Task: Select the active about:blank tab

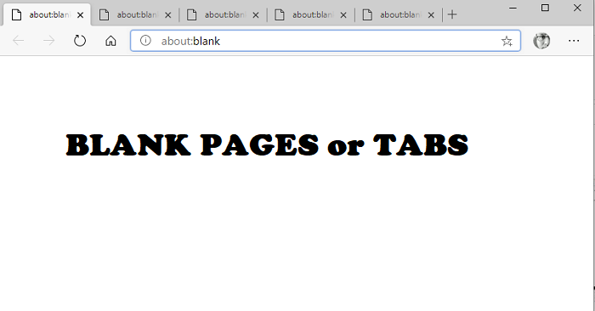Action: pyautogui.click(x=47, y=14)
